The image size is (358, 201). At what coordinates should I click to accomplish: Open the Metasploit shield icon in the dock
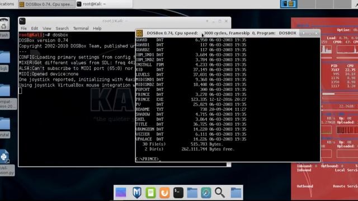[x=136, y=193]
